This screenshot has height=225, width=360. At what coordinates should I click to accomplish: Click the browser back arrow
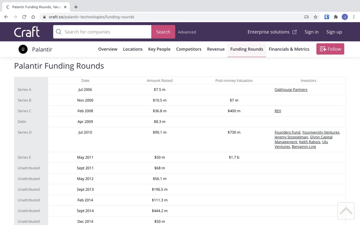6,17
